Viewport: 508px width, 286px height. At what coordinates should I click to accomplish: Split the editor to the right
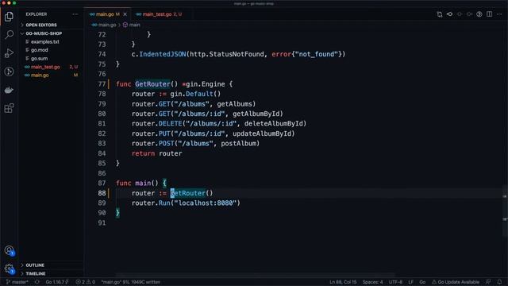pyautogui.click(x=489, y=14)
